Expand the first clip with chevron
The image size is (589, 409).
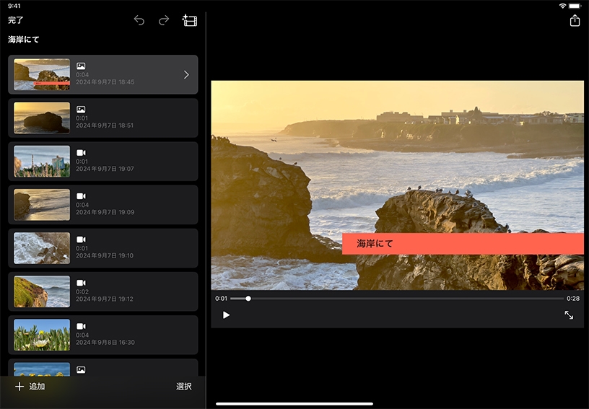186,74
